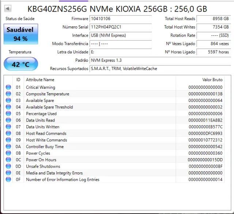Screen dimensions: 234x214
Task: Click the Valor Bruto column header
Action: click(212, 80)
